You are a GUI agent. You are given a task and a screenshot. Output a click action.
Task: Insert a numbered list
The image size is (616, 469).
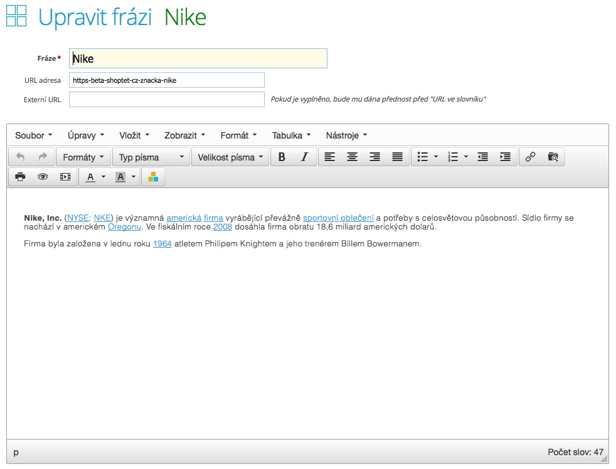(x=452, y=157)
